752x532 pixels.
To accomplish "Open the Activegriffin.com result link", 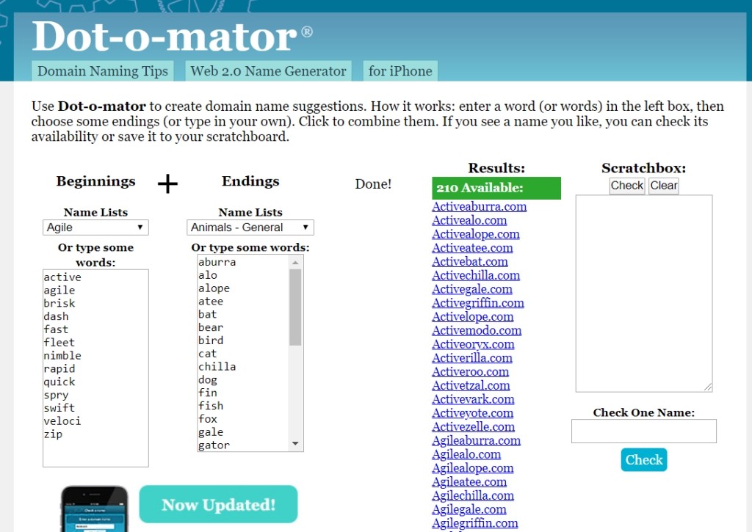I will click(477, 303).
